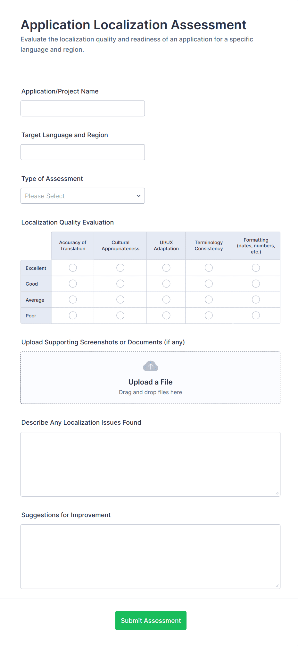The width and height of the screenshot is (298, 646).
Task: Select Good for Accuracy of Translation
Action: click(x=72, y=284)
